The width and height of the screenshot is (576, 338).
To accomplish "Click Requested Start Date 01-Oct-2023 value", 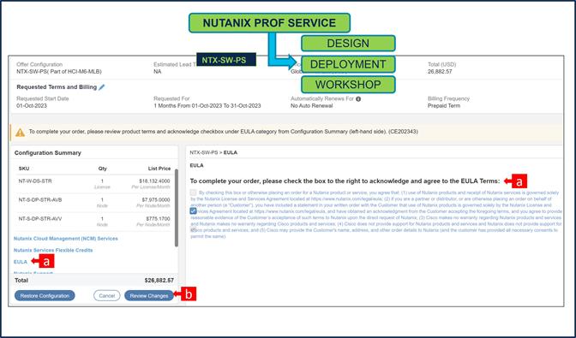I will pos(32,106).
